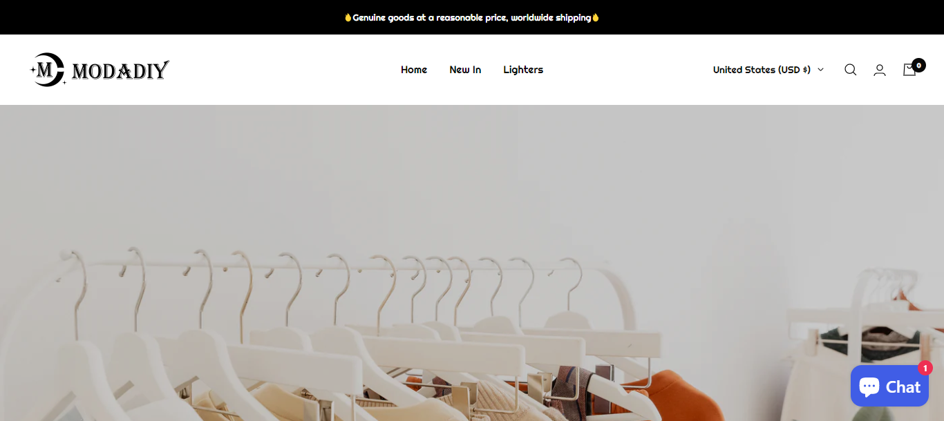Click the red chat notification badge
944x421 pixels.
[x=925, y=368]
